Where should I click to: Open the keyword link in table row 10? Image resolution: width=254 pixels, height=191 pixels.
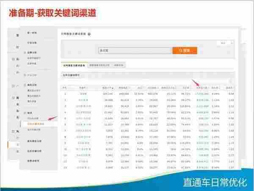point(83,149)
